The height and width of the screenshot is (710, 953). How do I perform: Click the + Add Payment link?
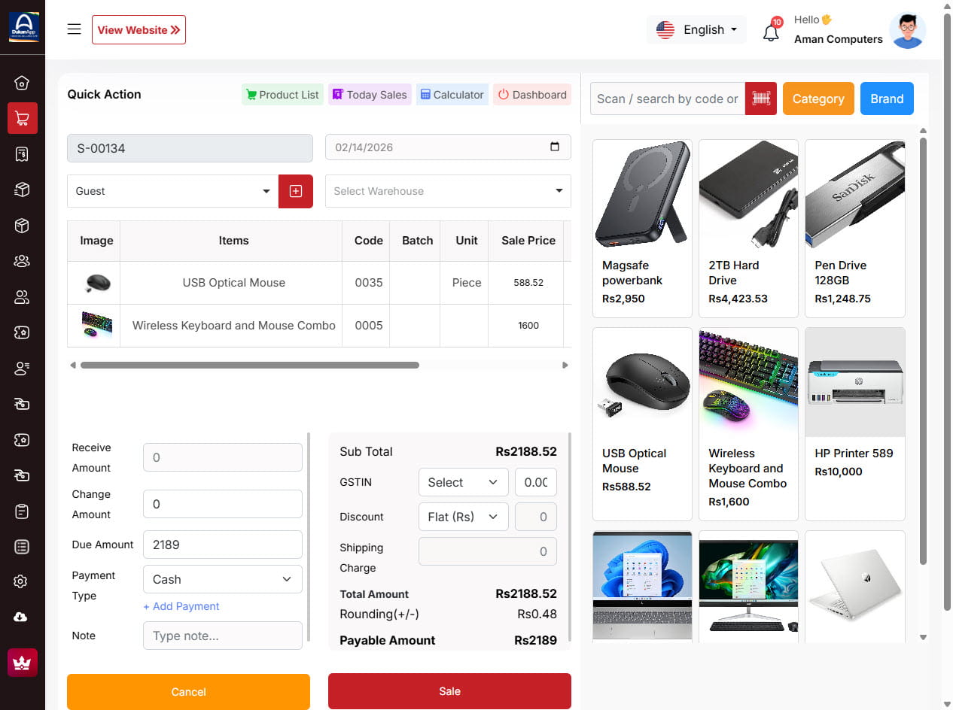point(181,606)
